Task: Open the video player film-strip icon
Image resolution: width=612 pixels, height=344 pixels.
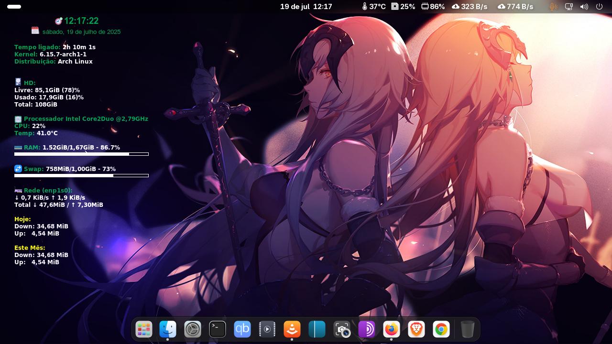Action: 267,329
